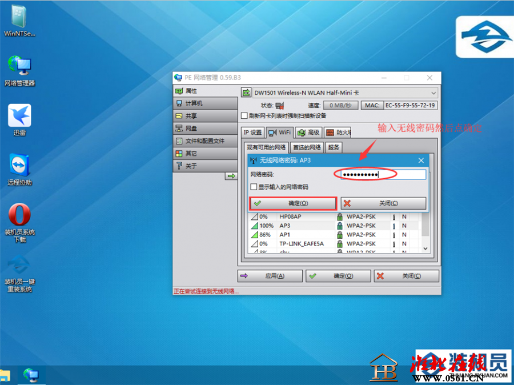Switch to the IP 设置 tab
The width and height of the screenshot is (514, 385).
pyautogui.click(x=252, y=133)
